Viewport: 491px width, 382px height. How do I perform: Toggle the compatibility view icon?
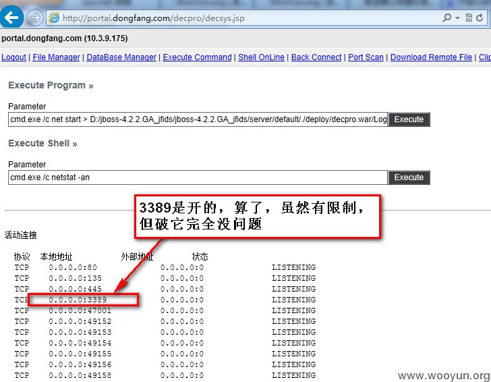point(469,18)
